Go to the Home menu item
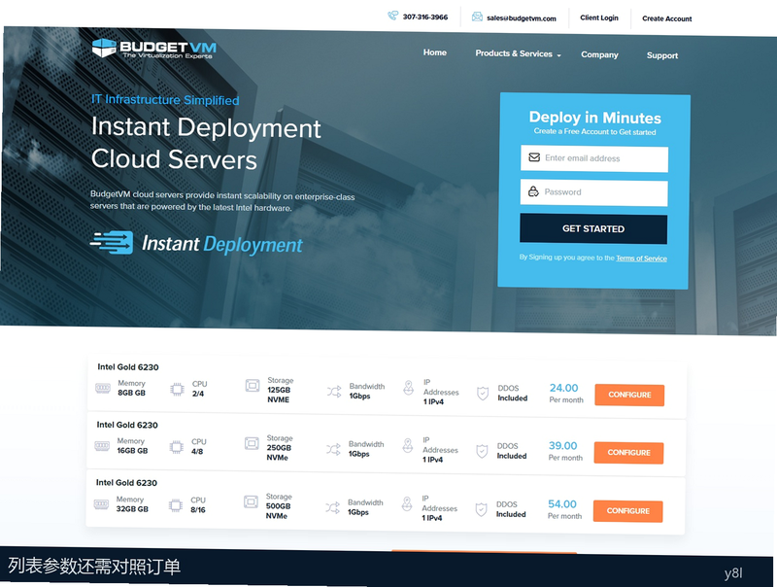 coord(434,52)
